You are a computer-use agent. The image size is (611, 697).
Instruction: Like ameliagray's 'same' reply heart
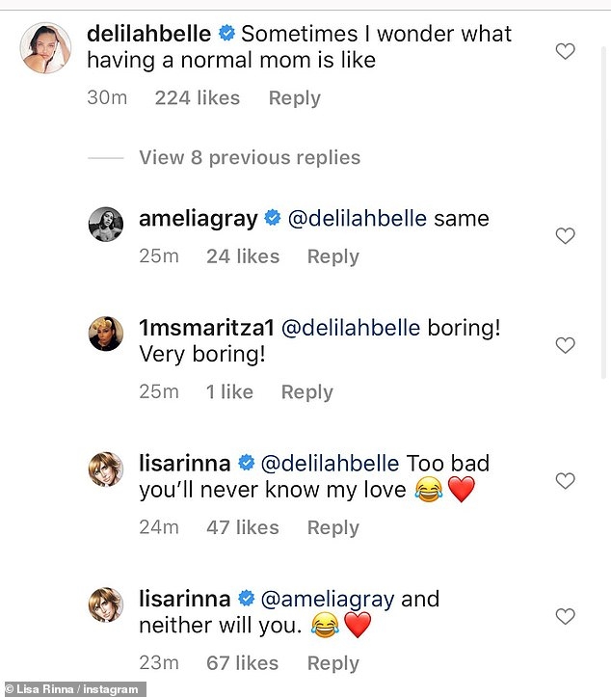tap(566, 235)
